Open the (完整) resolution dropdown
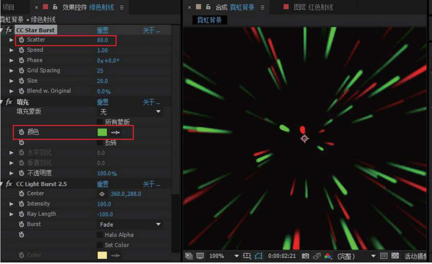This screenshot has height=264, width=432. [x=356, y=256]
